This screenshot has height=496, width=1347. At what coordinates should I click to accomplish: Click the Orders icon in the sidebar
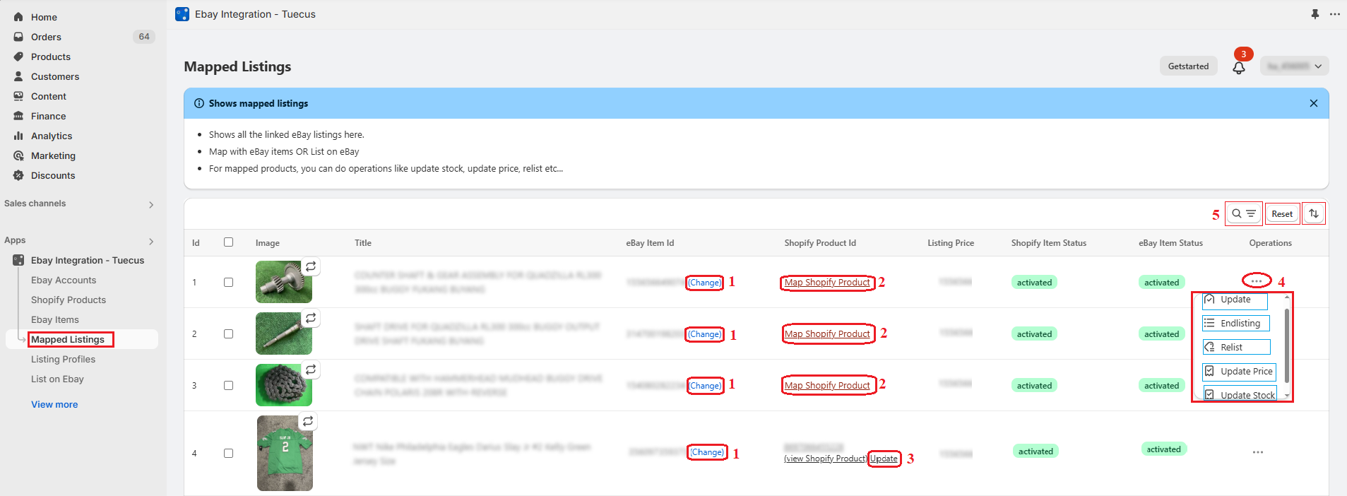[18, 37]
